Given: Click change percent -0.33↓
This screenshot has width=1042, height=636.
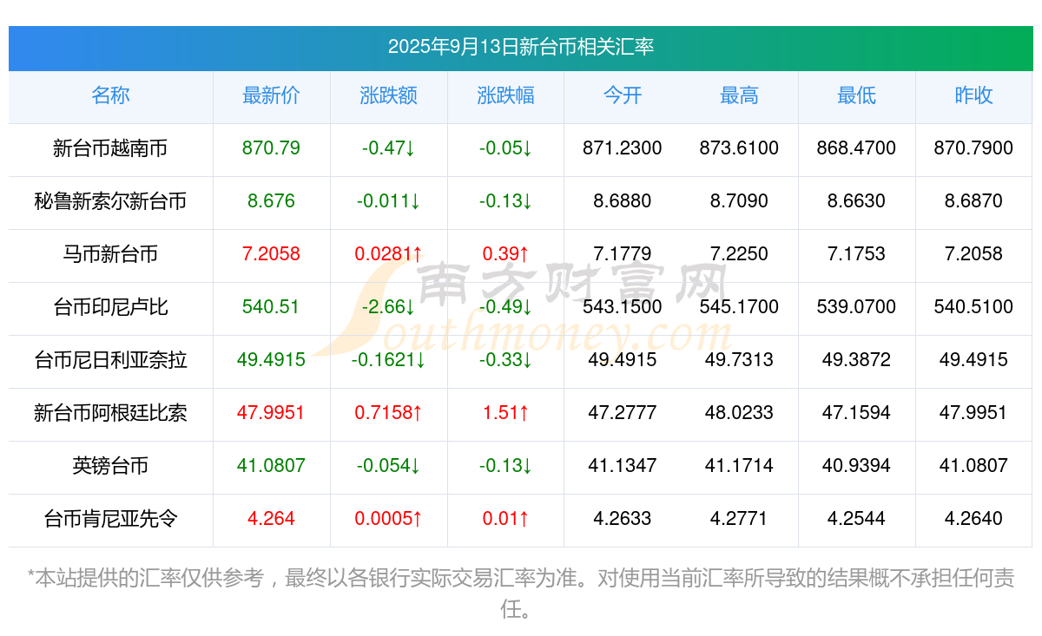Looking at the screenshot, I should click(506, 360).
